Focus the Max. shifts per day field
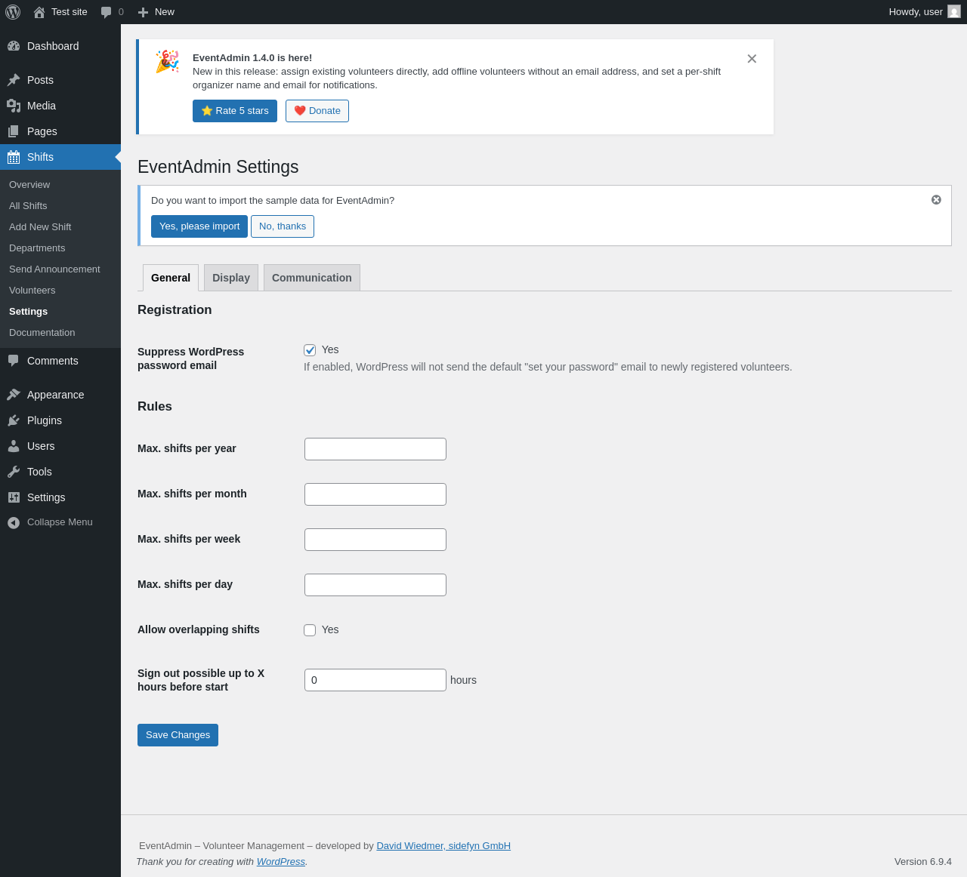Screen dimensions: 967x877 click(375, 585)
